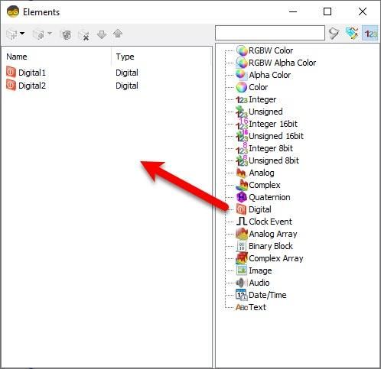The height and width of the screenshot is (369, 381).
Task: Select the Image element icon
Action: [242, 270]
